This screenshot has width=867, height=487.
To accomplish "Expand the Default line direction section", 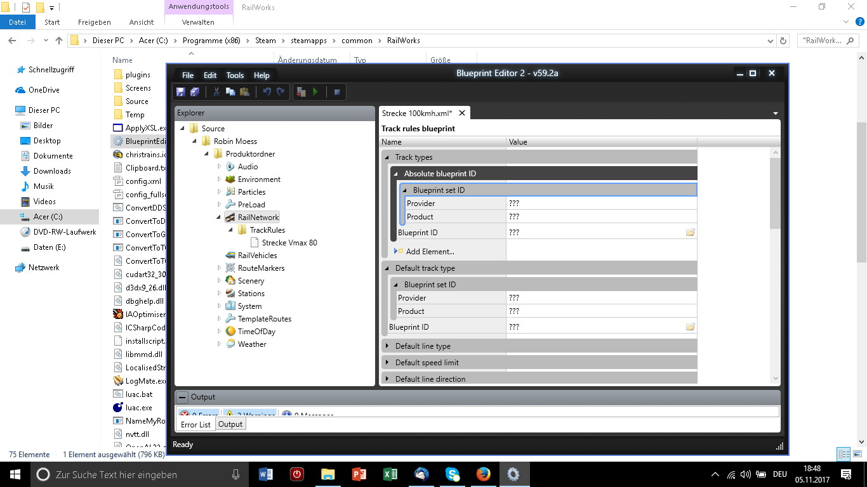I will pos(387,379).
